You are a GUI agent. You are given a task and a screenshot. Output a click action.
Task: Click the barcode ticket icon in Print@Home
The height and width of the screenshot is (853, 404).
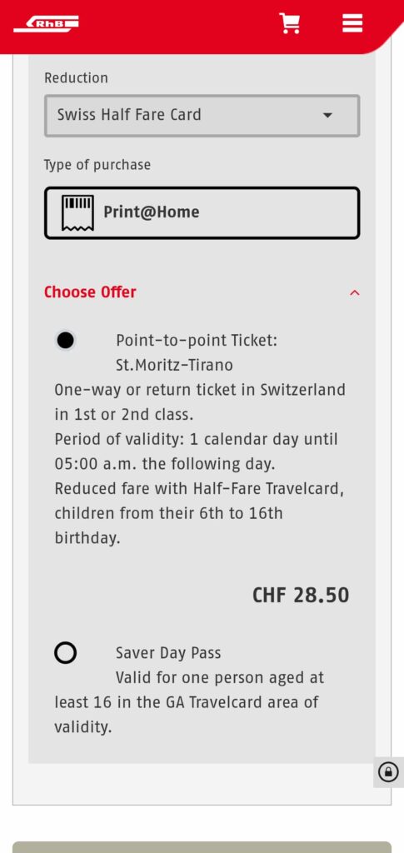coord(77,212)
